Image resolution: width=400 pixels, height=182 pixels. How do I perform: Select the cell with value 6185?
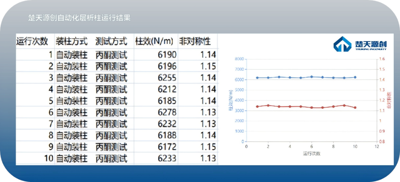167,101
